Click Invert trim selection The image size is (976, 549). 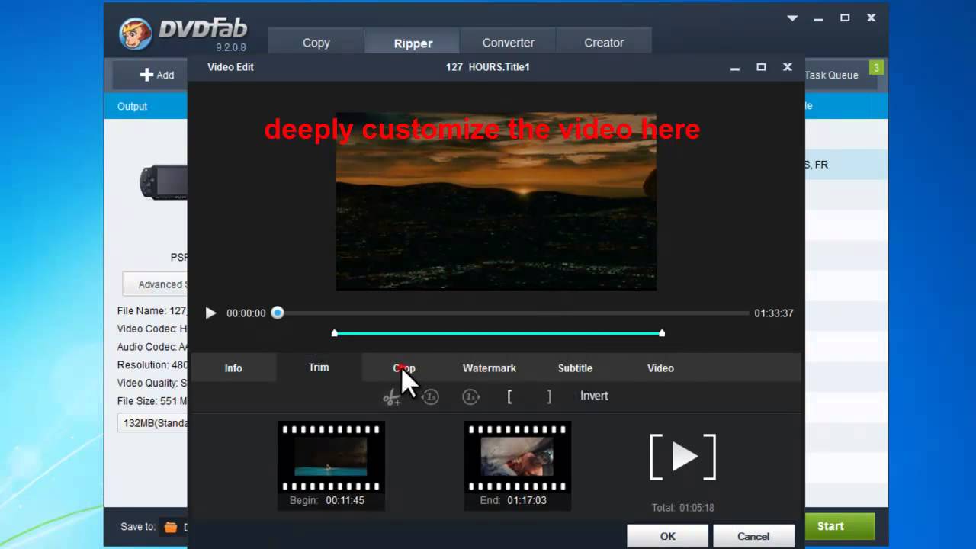pos(594,396)
